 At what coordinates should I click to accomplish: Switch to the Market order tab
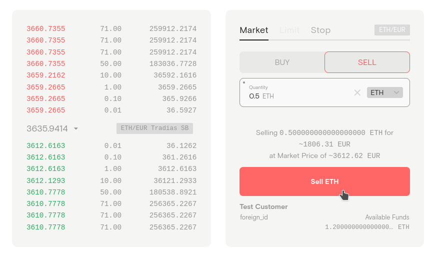[x=254, y=30]
